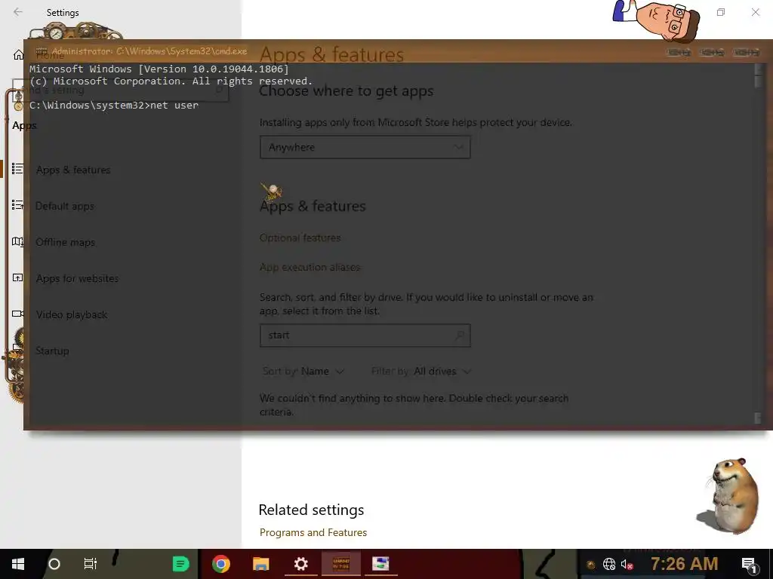Click the app list search field containing 'start'

click(x=365, y=335)
